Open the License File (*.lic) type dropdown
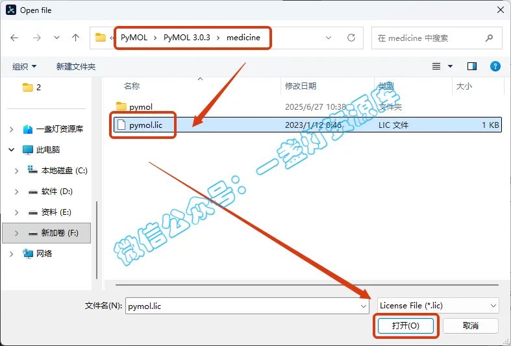Viewport: 511px width, 346px height. coord(438,306)
